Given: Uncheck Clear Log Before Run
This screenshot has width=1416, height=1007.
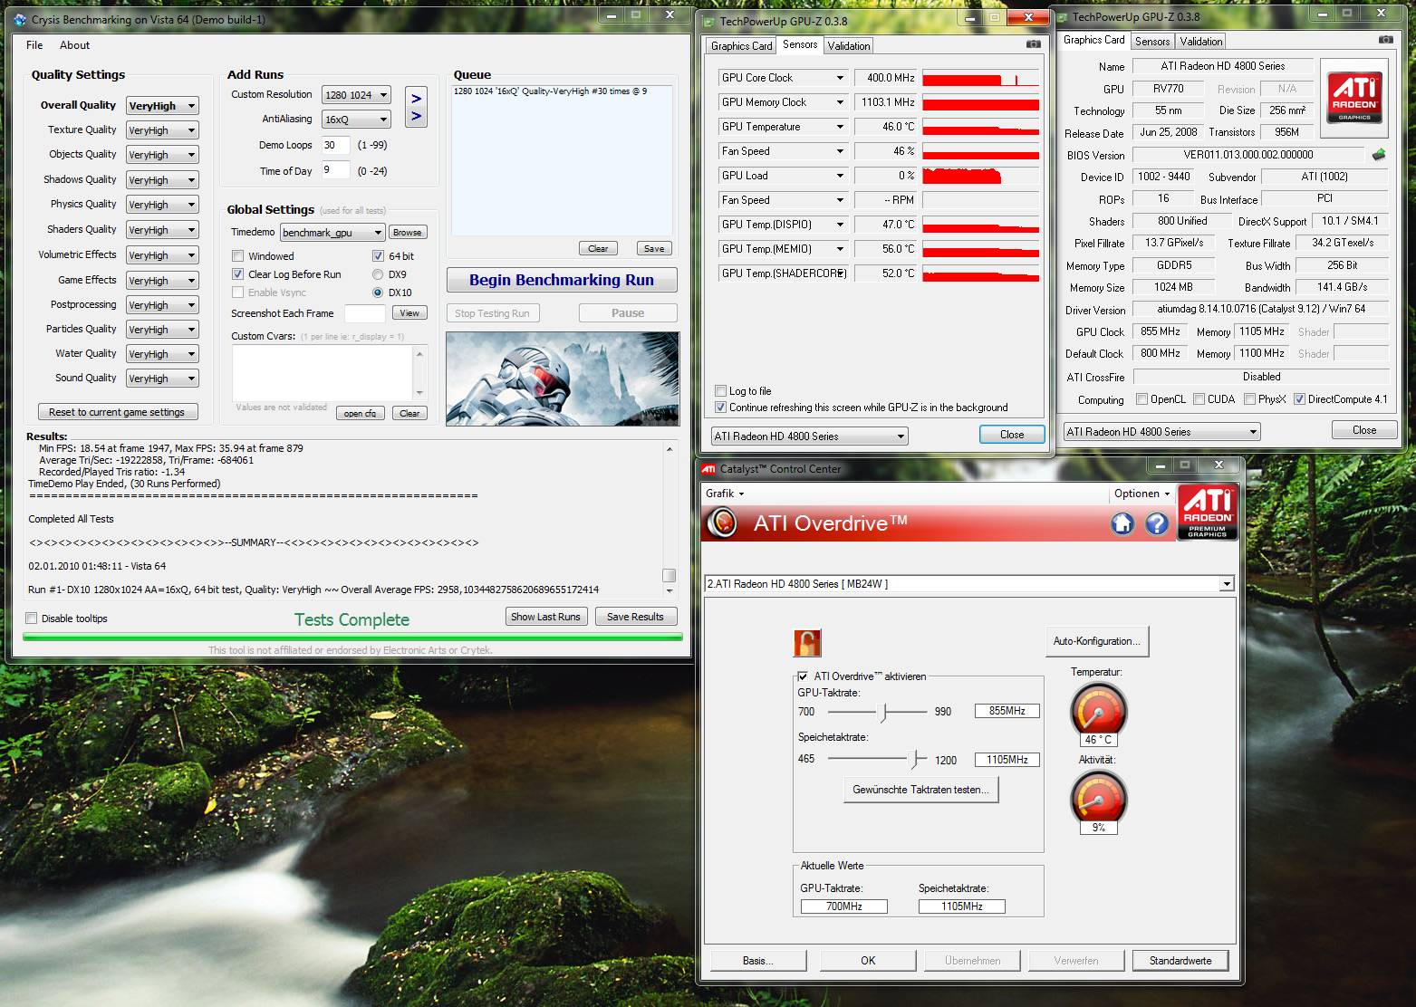Looking at the screenshot, I should tap(237, 274).
